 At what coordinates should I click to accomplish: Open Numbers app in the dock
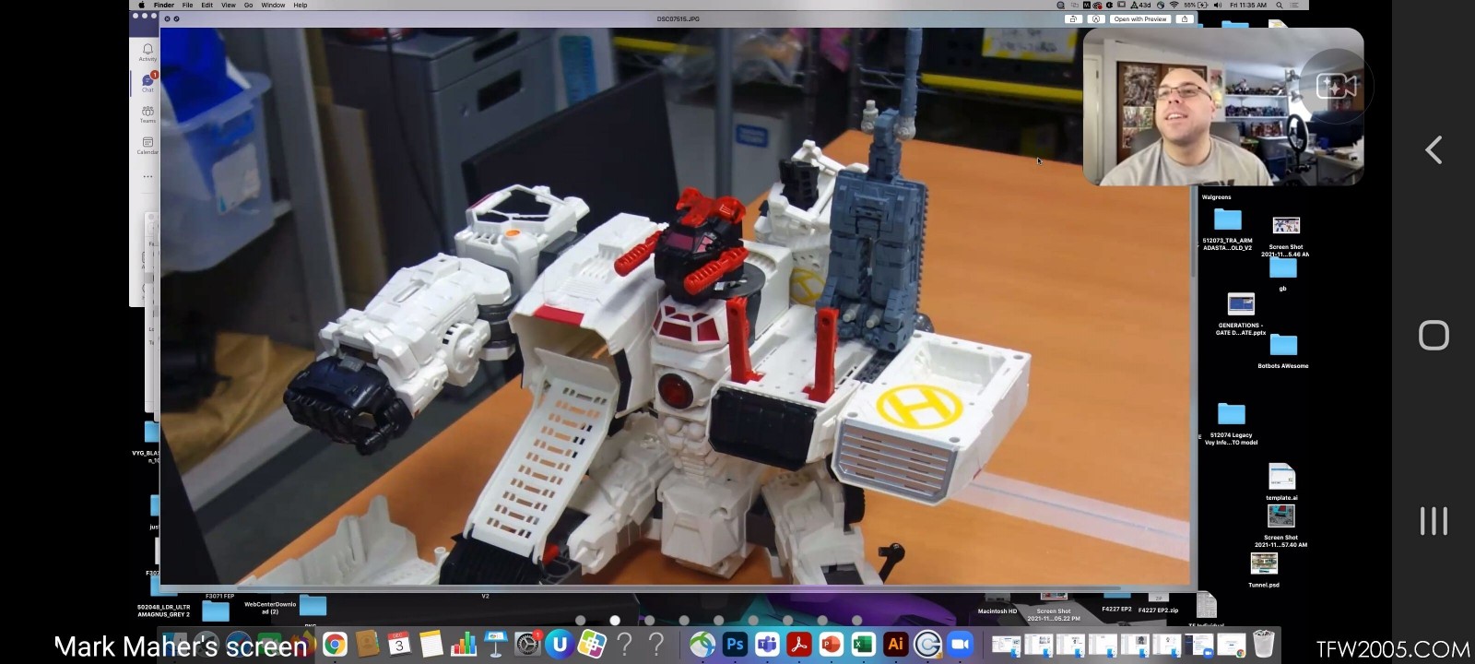click(x=463, y=644)
